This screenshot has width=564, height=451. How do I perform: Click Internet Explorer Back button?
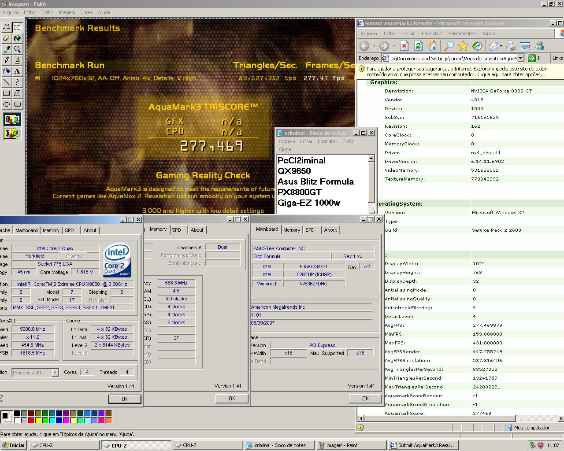tap(364, 46)
